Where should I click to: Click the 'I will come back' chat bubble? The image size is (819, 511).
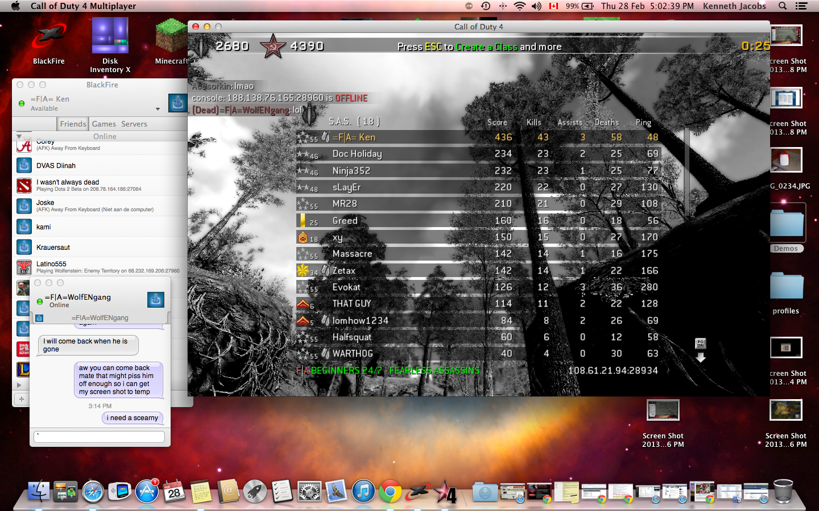pos(88,345)
